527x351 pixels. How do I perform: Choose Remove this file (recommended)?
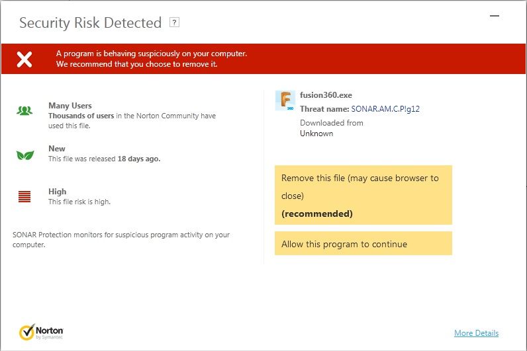(x=363, y=195)
